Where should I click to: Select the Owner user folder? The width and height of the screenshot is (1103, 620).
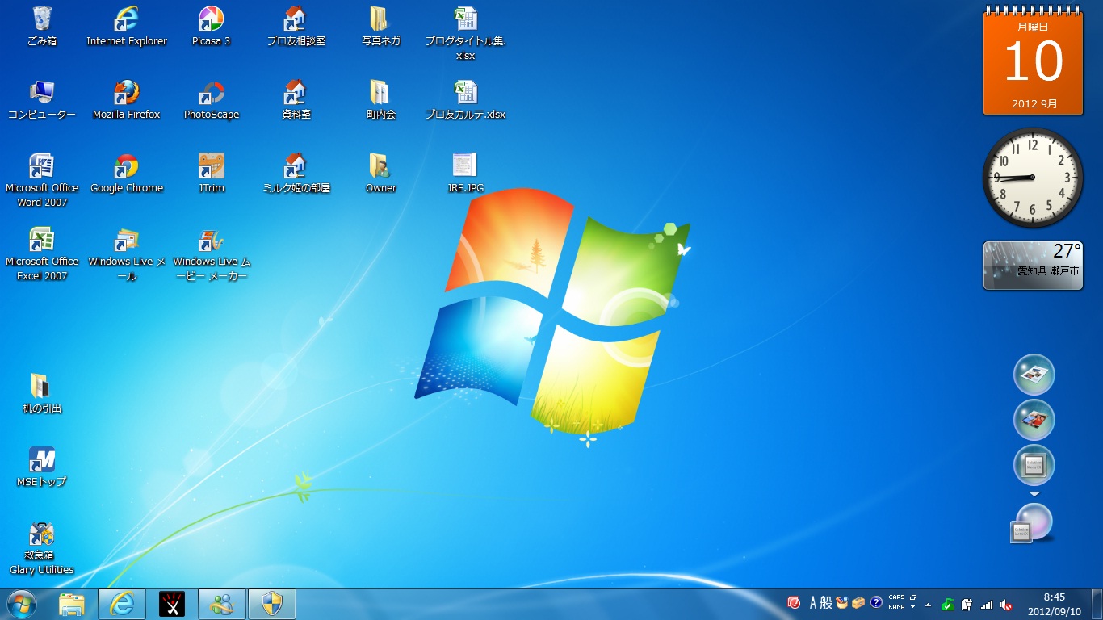pos(381,174)
